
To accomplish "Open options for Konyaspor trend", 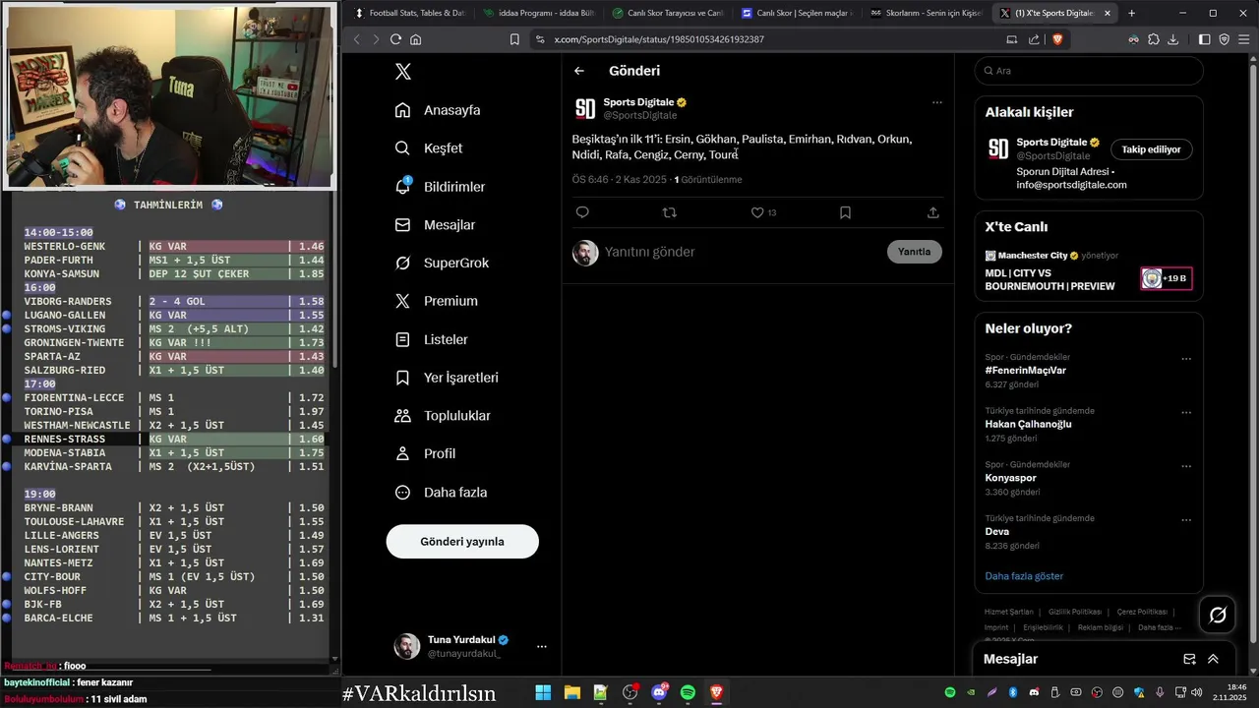I will point(1186,466).
